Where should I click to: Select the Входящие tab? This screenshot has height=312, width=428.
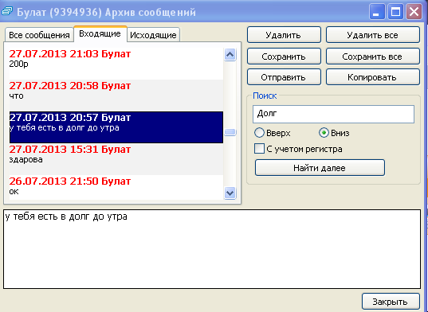[x=100, y=33]
